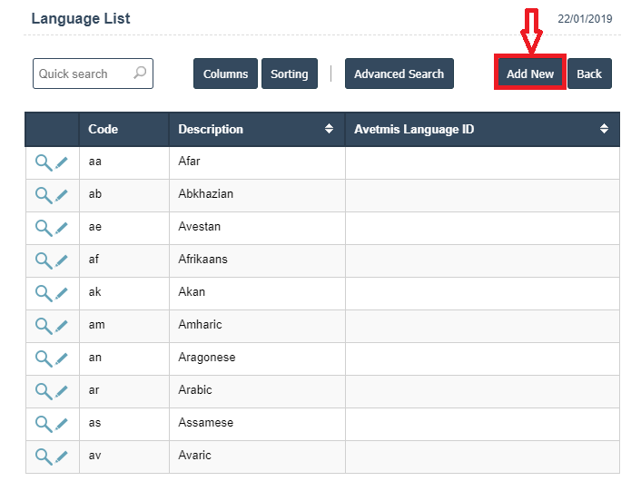The width and height of the screenshot is (641, 491).
Task: View details for Afar row
Action: pyautogui.click(x=44, y=163)
